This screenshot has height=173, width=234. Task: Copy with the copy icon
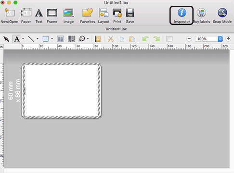121,39
